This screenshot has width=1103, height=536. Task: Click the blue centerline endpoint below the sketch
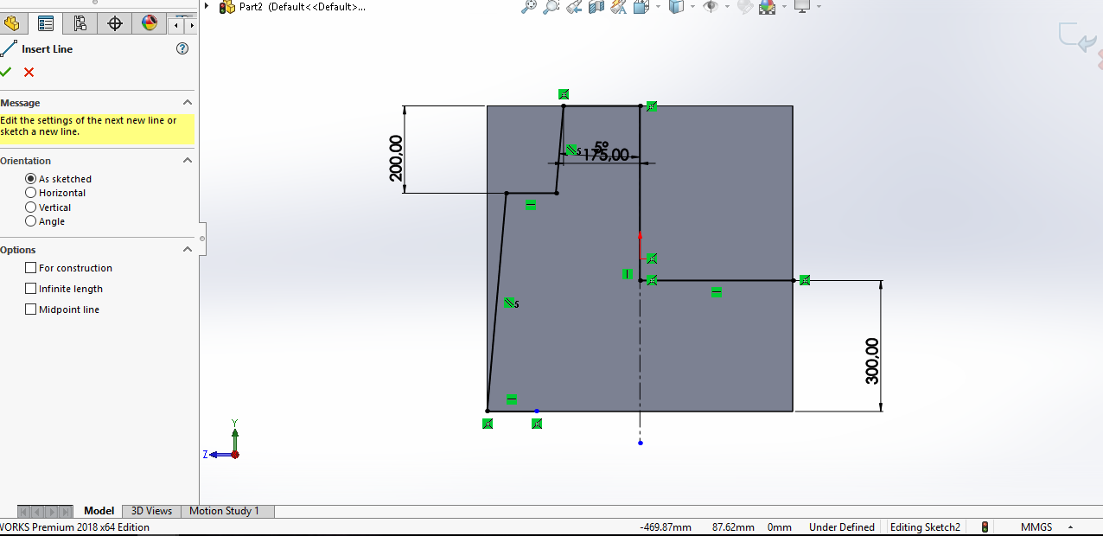(x=640, y=443)
